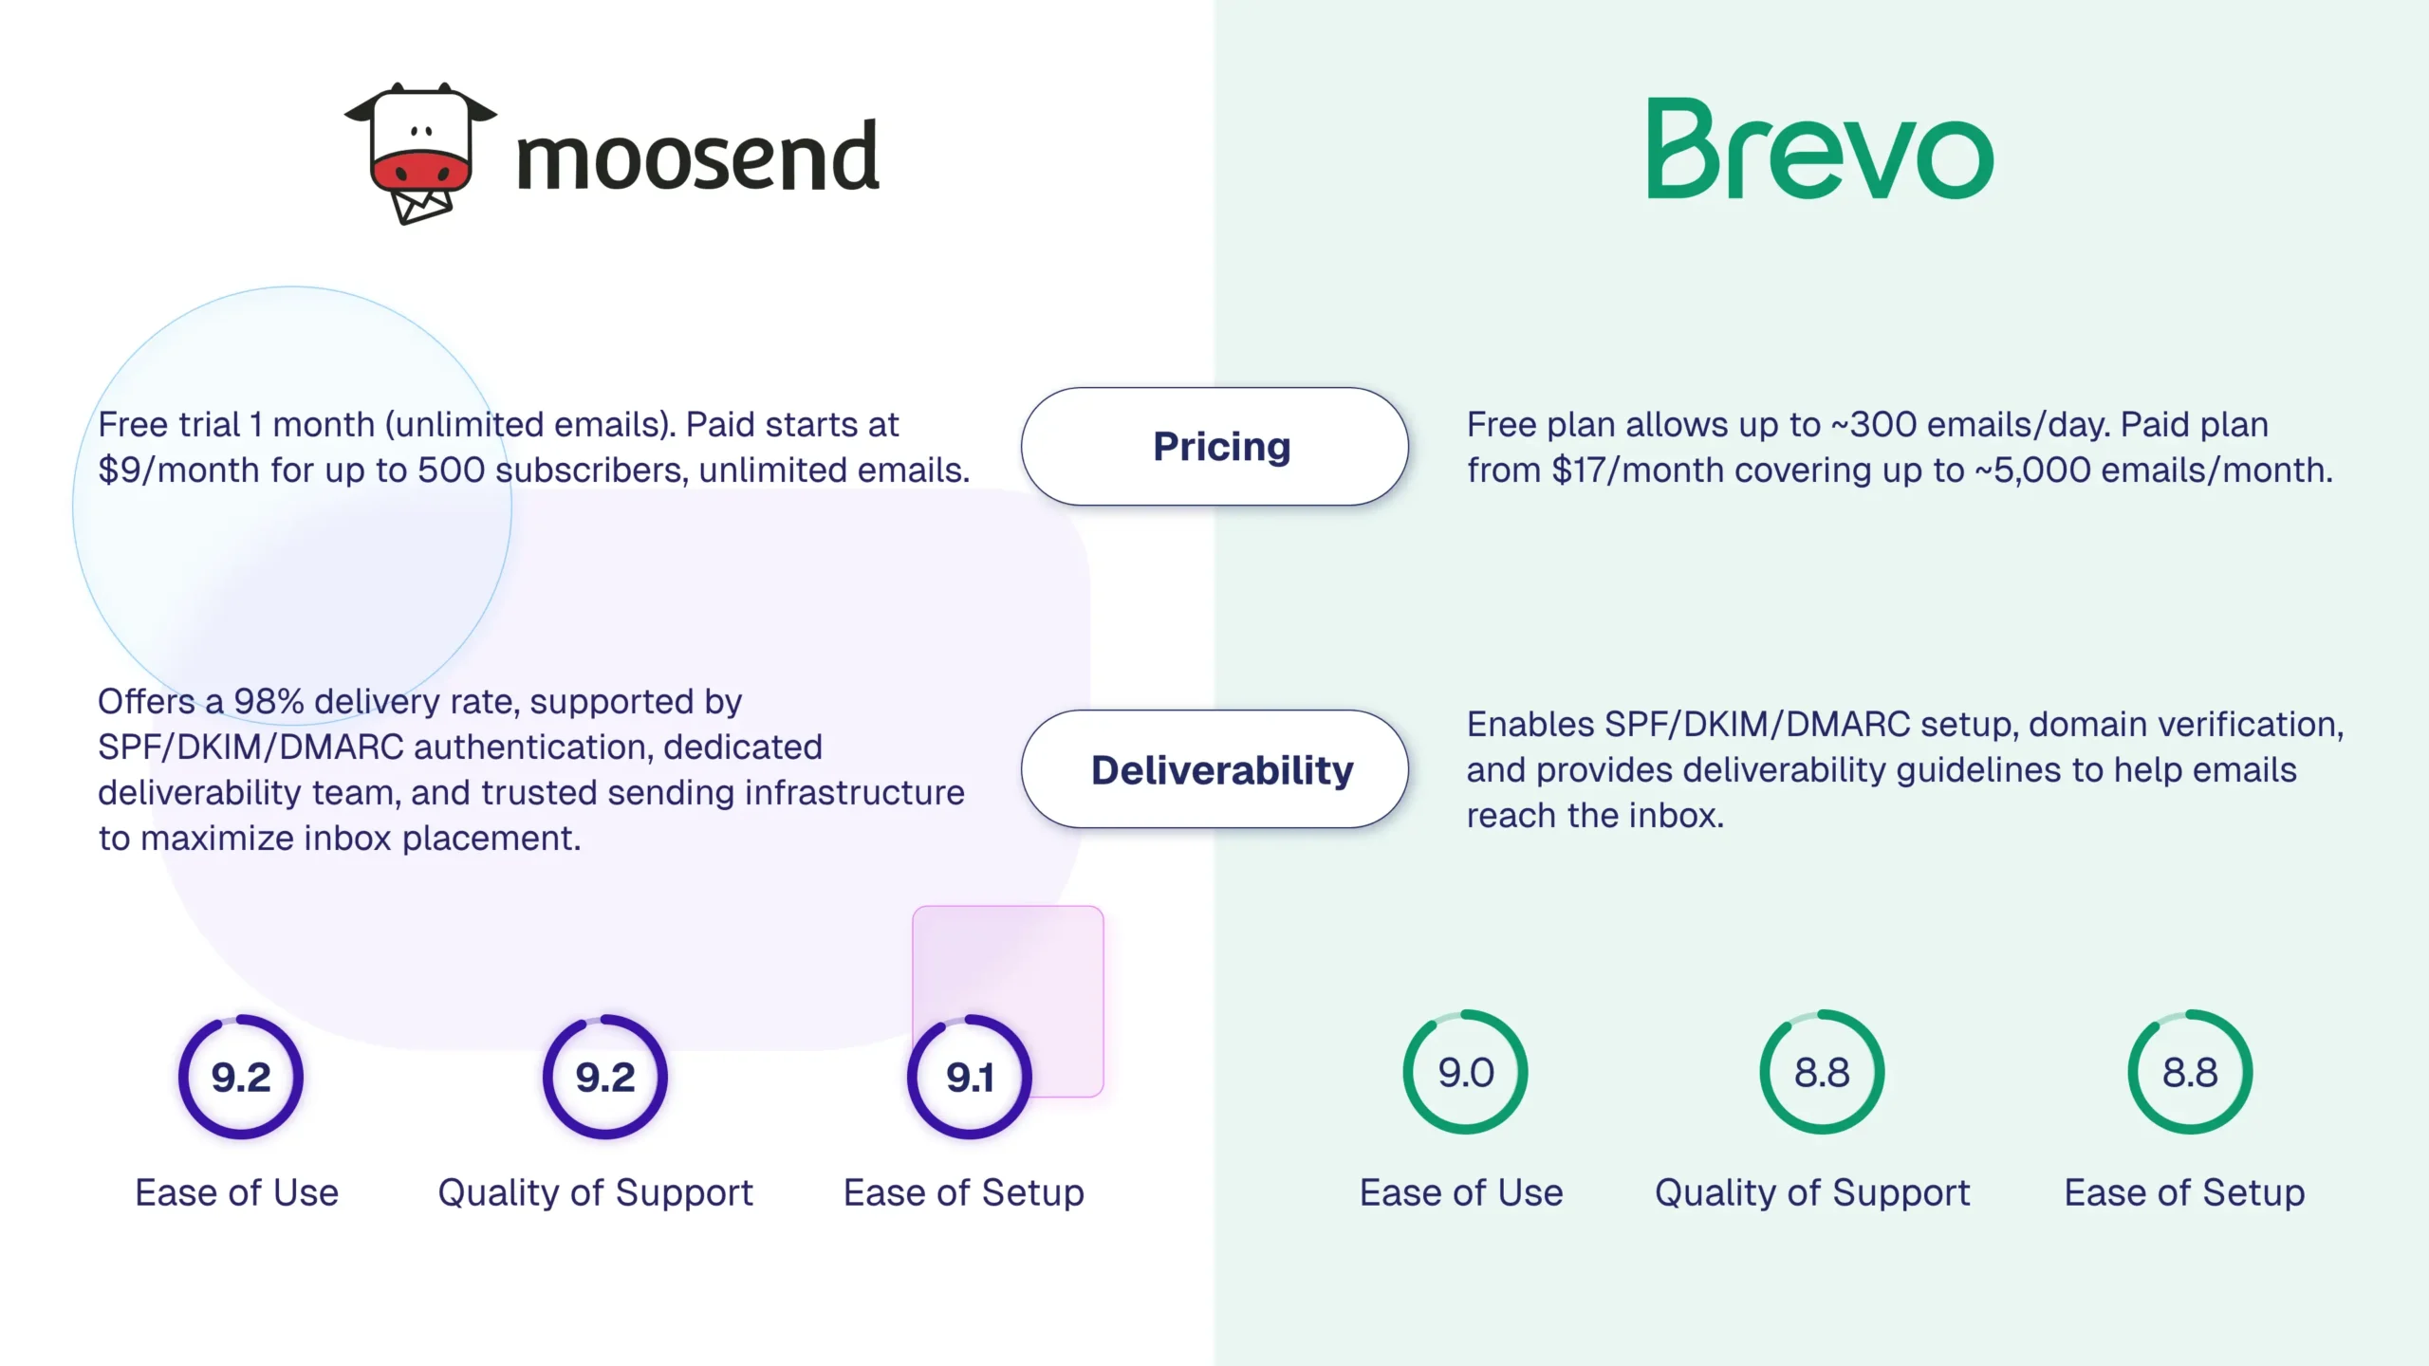2429x1366 pixels.
Task: Click Moosend's free trial pricing description text
Action: (533, 447)
